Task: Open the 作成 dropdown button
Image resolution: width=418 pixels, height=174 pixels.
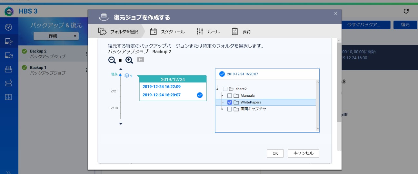Action: 56,36
